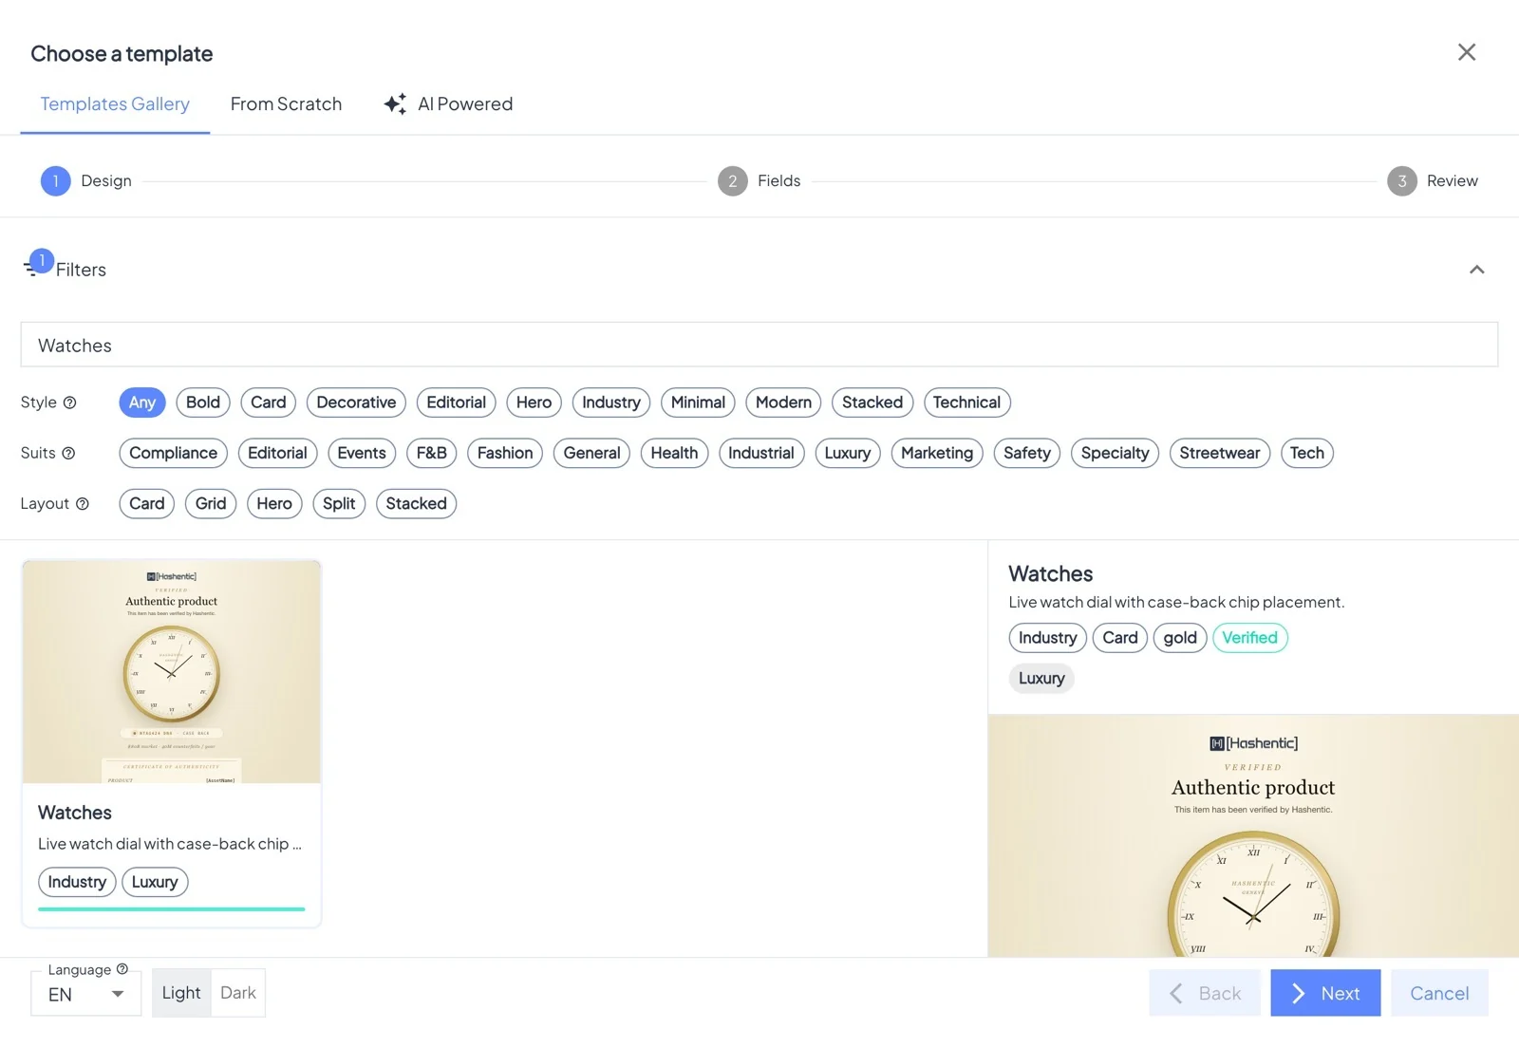The image size is (1519, 1048).
Task: Toggle the Stacked layout filter
Action: (416, 504)
